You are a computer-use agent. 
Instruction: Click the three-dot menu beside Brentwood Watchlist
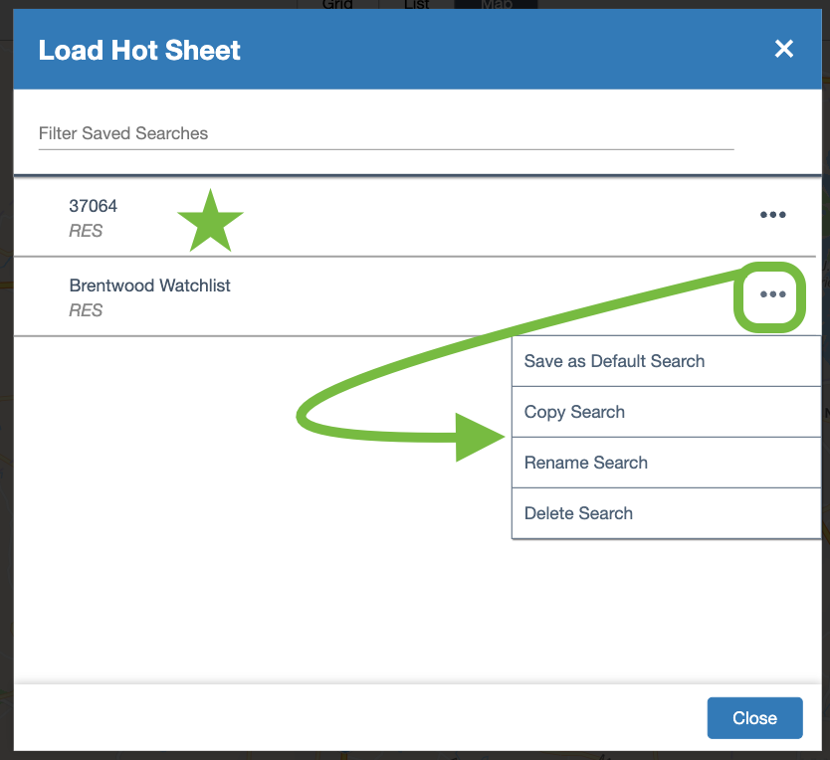pos(772,294)
